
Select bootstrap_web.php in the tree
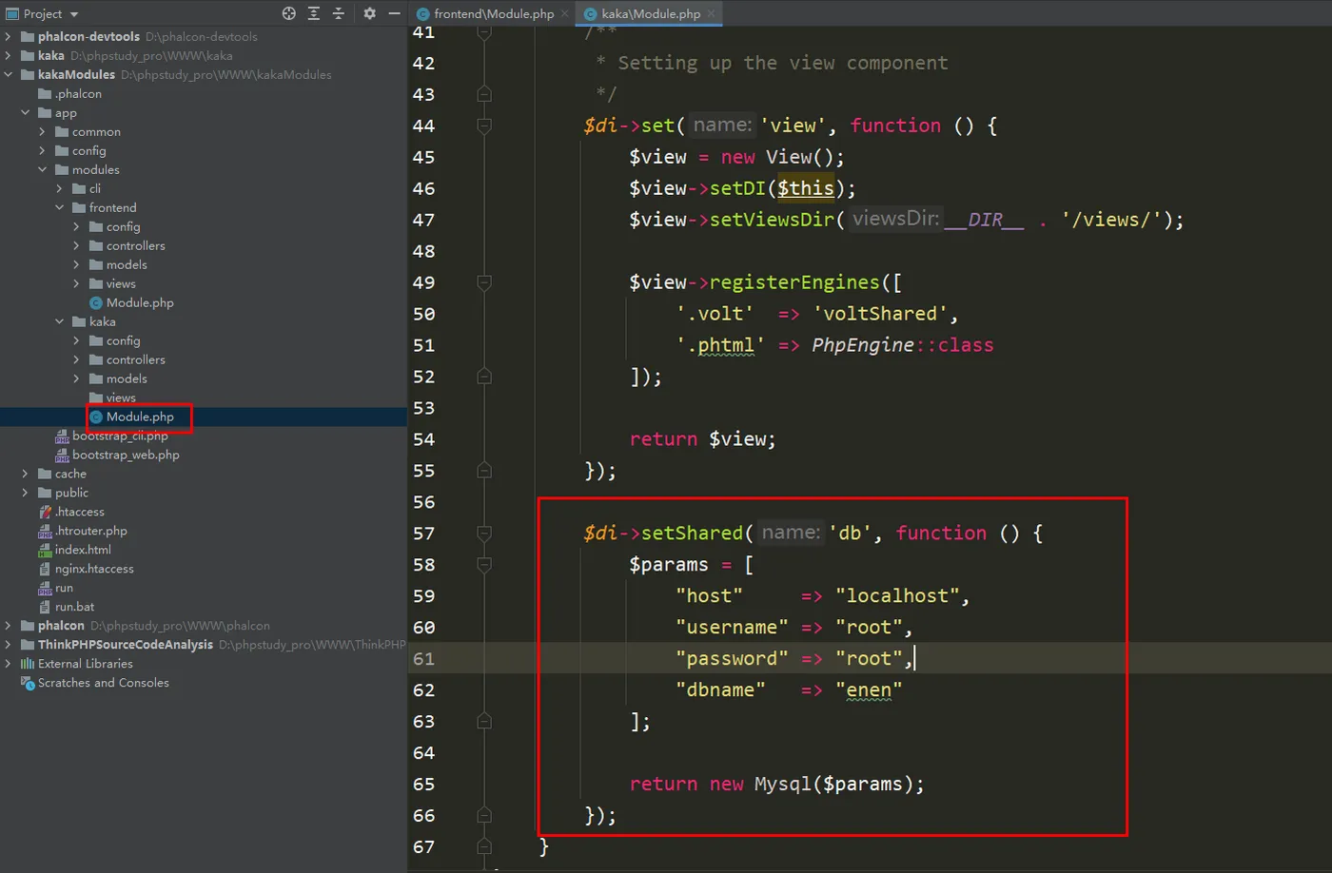[126, 455]
